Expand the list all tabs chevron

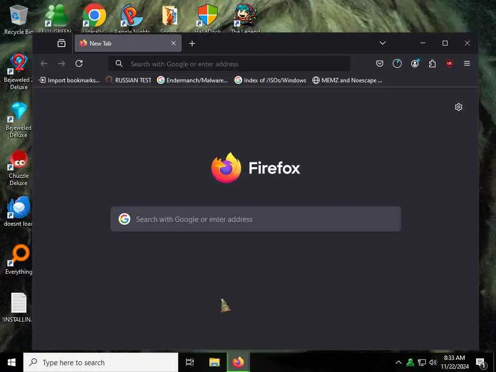point(383,43)
